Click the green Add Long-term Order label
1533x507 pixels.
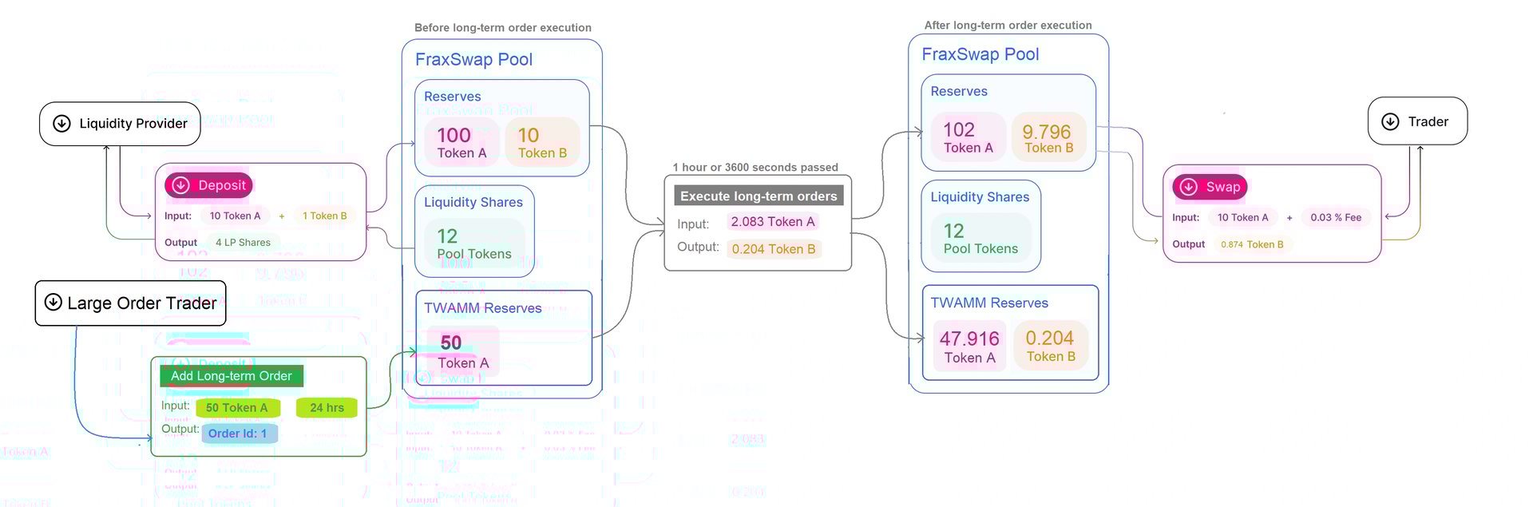pos(232,376)
